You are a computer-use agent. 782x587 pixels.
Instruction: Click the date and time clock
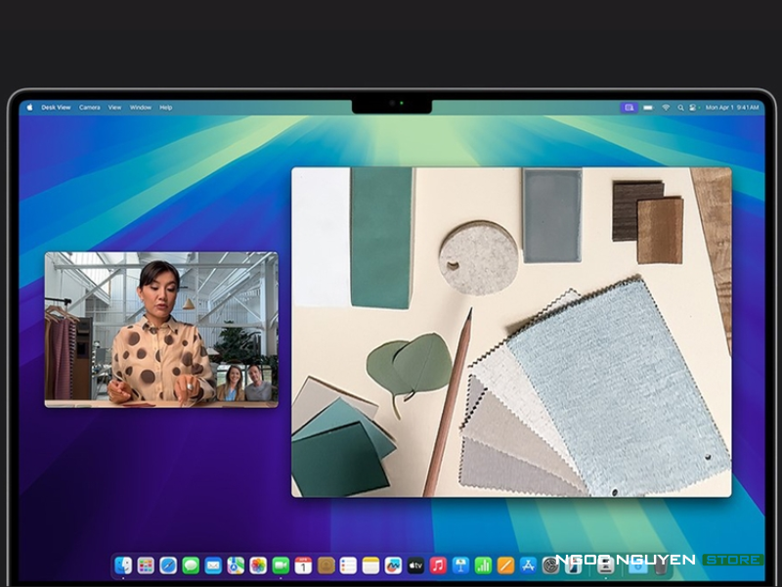(x=732, y=108)
